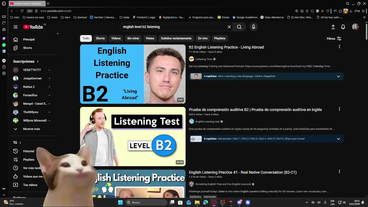Go to the YouTube logo home link

click(x=33, y=27)
